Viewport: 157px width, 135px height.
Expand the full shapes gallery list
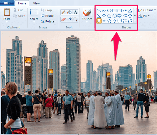[x=135, y=21]
